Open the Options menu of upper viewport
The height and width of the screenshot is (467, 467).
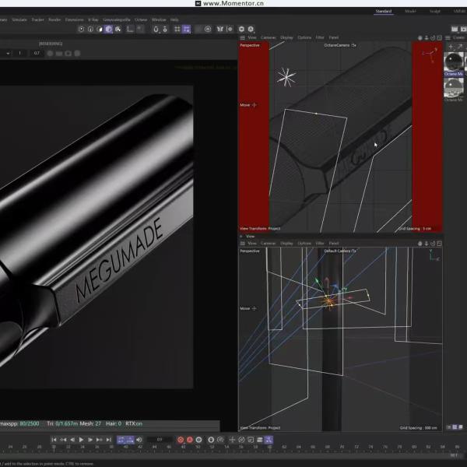coord(304,37)
